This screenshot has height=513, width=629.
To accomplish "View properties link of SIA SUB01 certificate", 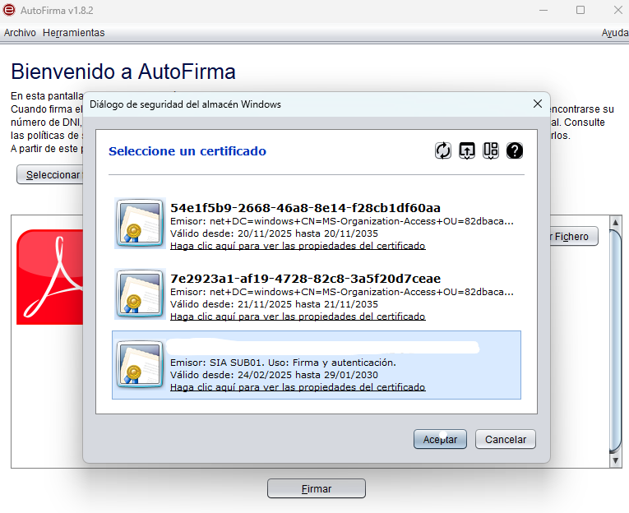I will 298,387.
